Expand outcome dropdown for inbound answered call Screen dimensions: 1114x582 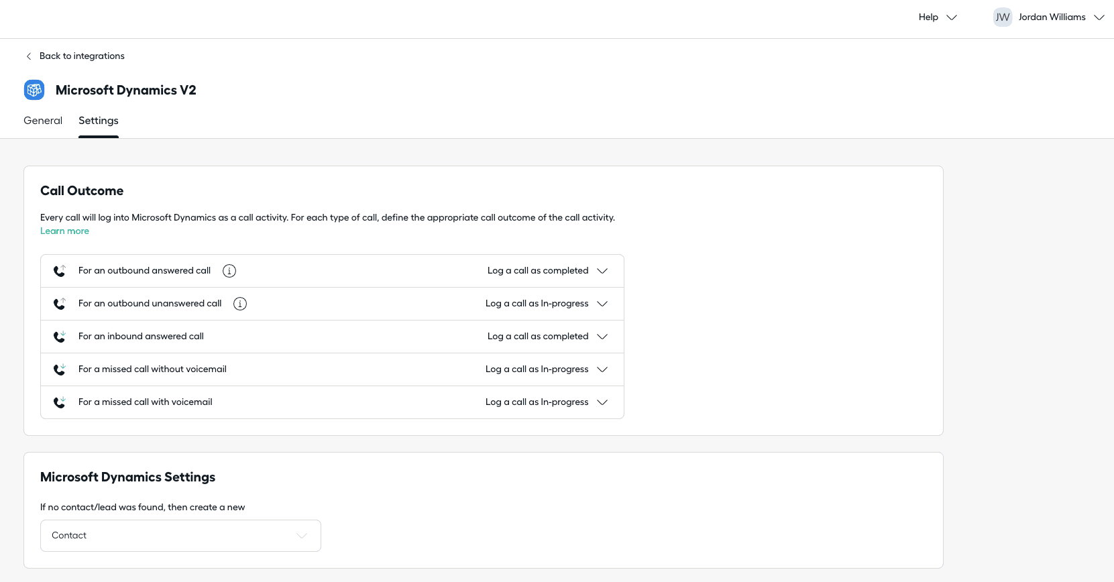coord(547,337)
